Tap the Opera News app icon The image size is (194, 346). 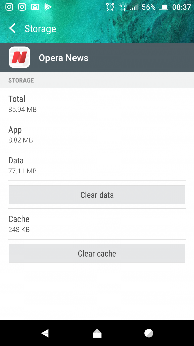pos(19,58)
